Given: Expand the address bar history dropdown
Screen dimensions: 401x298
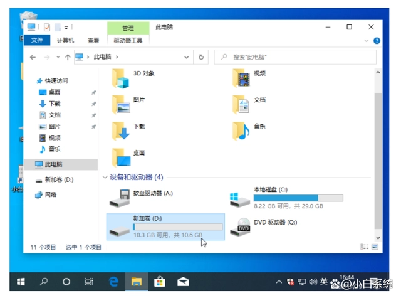Looking at the screenshot, I should point(187,57).
